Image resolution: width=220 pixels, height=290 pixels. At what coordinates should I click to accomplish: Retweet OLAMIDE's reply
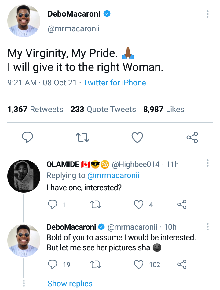point(96,204)
